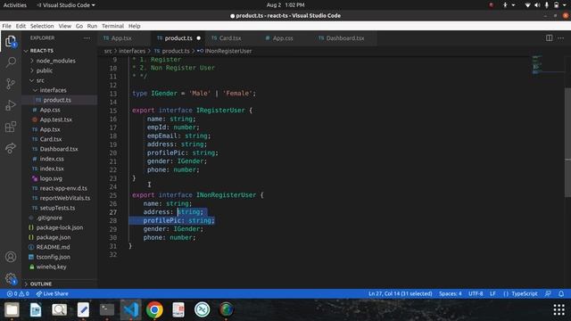571x321 pixels.
Task: Open the Explorer view in activity bar
Action: 11,41
